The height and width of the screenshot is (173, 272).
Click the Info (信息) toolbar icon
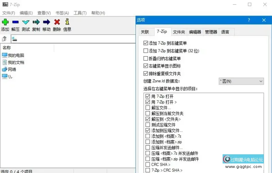pos(67,22)
